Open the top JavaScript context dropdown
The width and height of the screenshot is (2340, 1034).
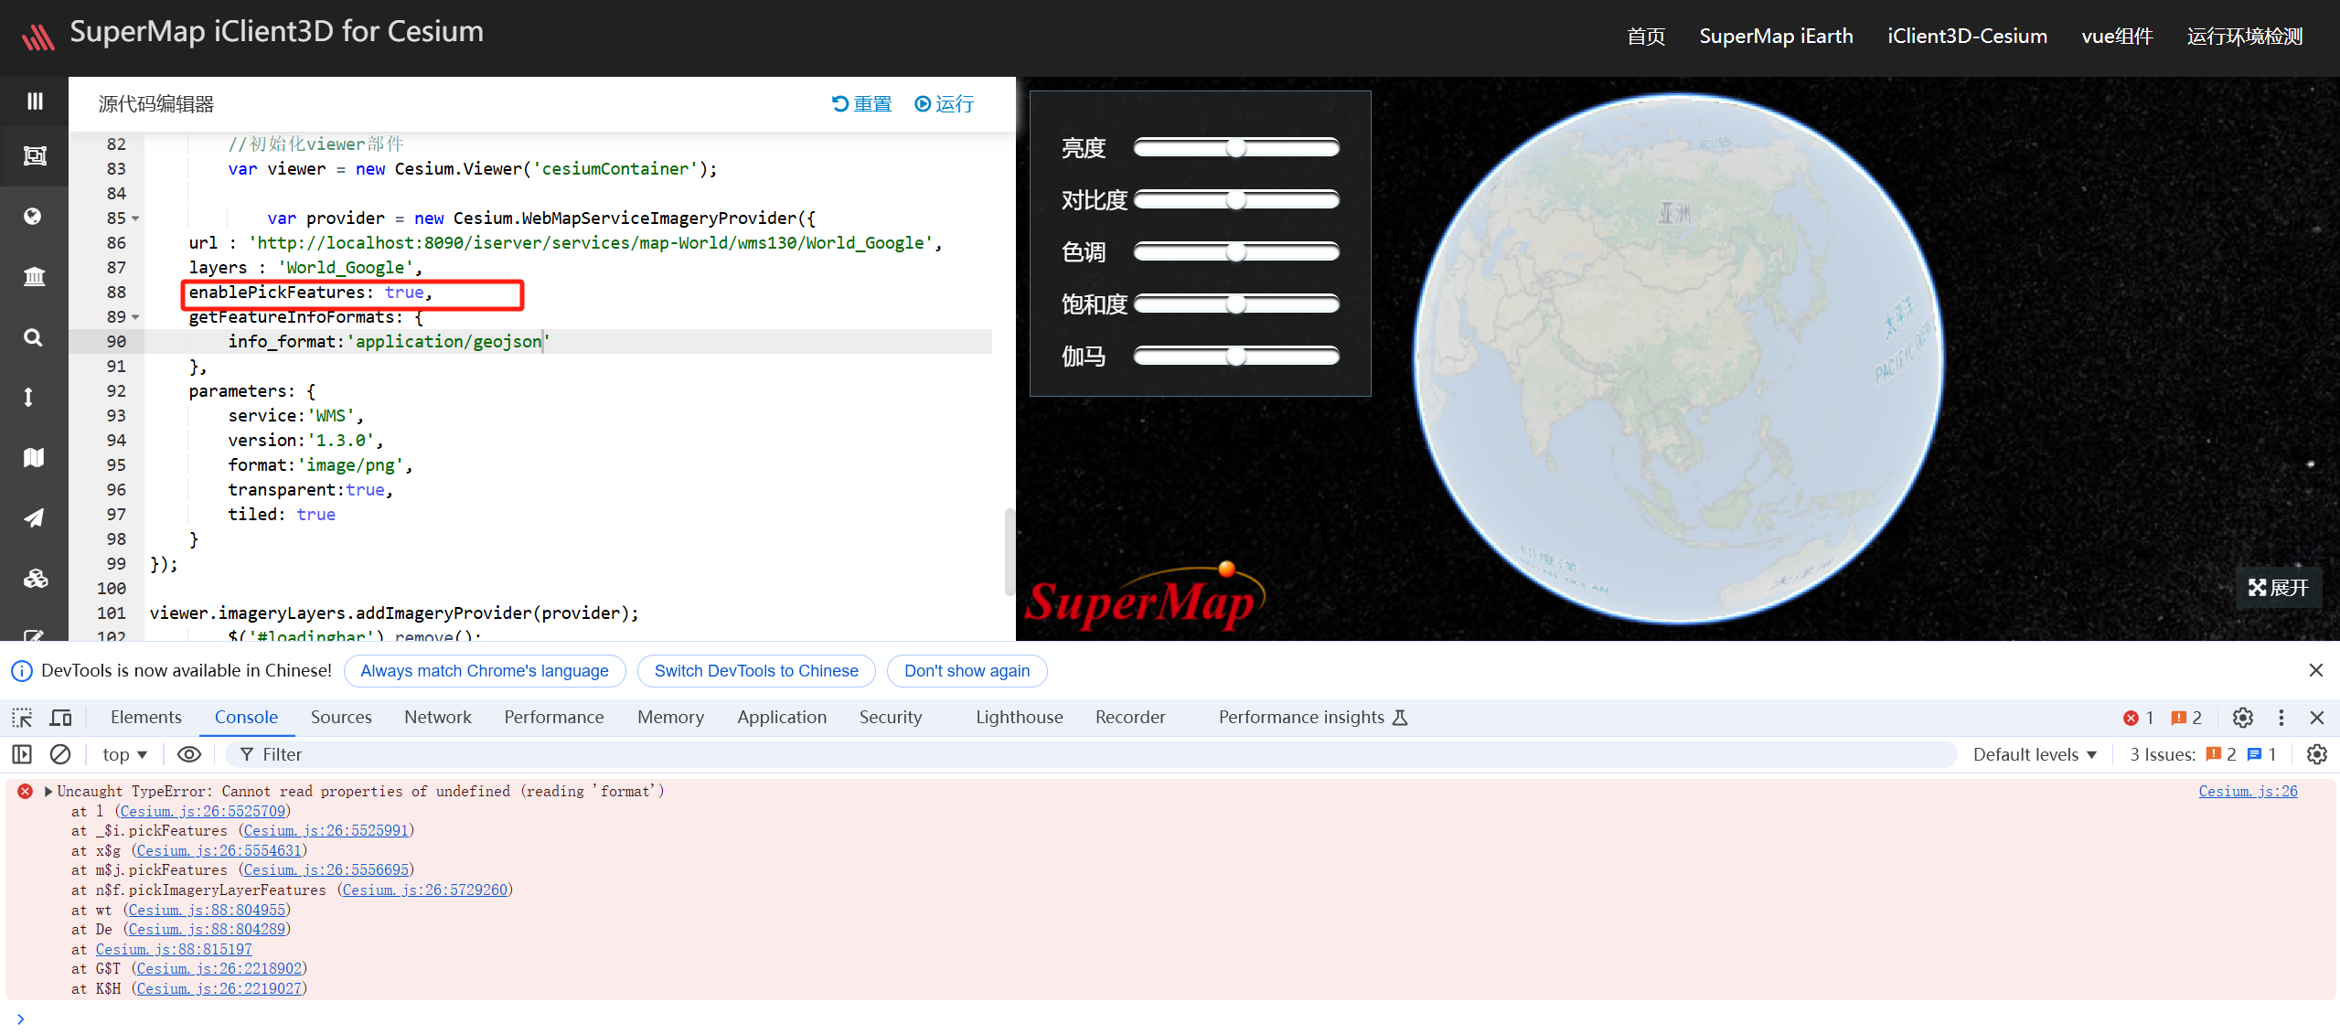124,754
